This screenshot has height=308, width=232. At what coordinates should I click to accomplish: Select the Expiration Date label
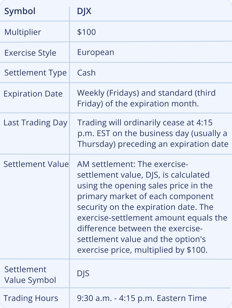tap(33, 94)
